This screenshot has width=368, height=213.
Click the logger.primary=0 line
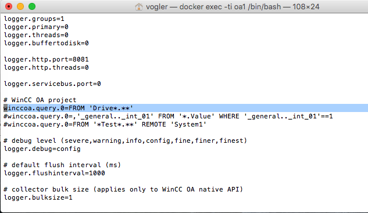36,27
